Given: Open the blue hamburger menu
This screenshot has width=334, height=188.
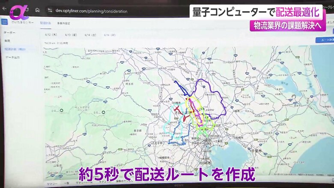Looking at the screenshot, I should click(x=4, y=21).
